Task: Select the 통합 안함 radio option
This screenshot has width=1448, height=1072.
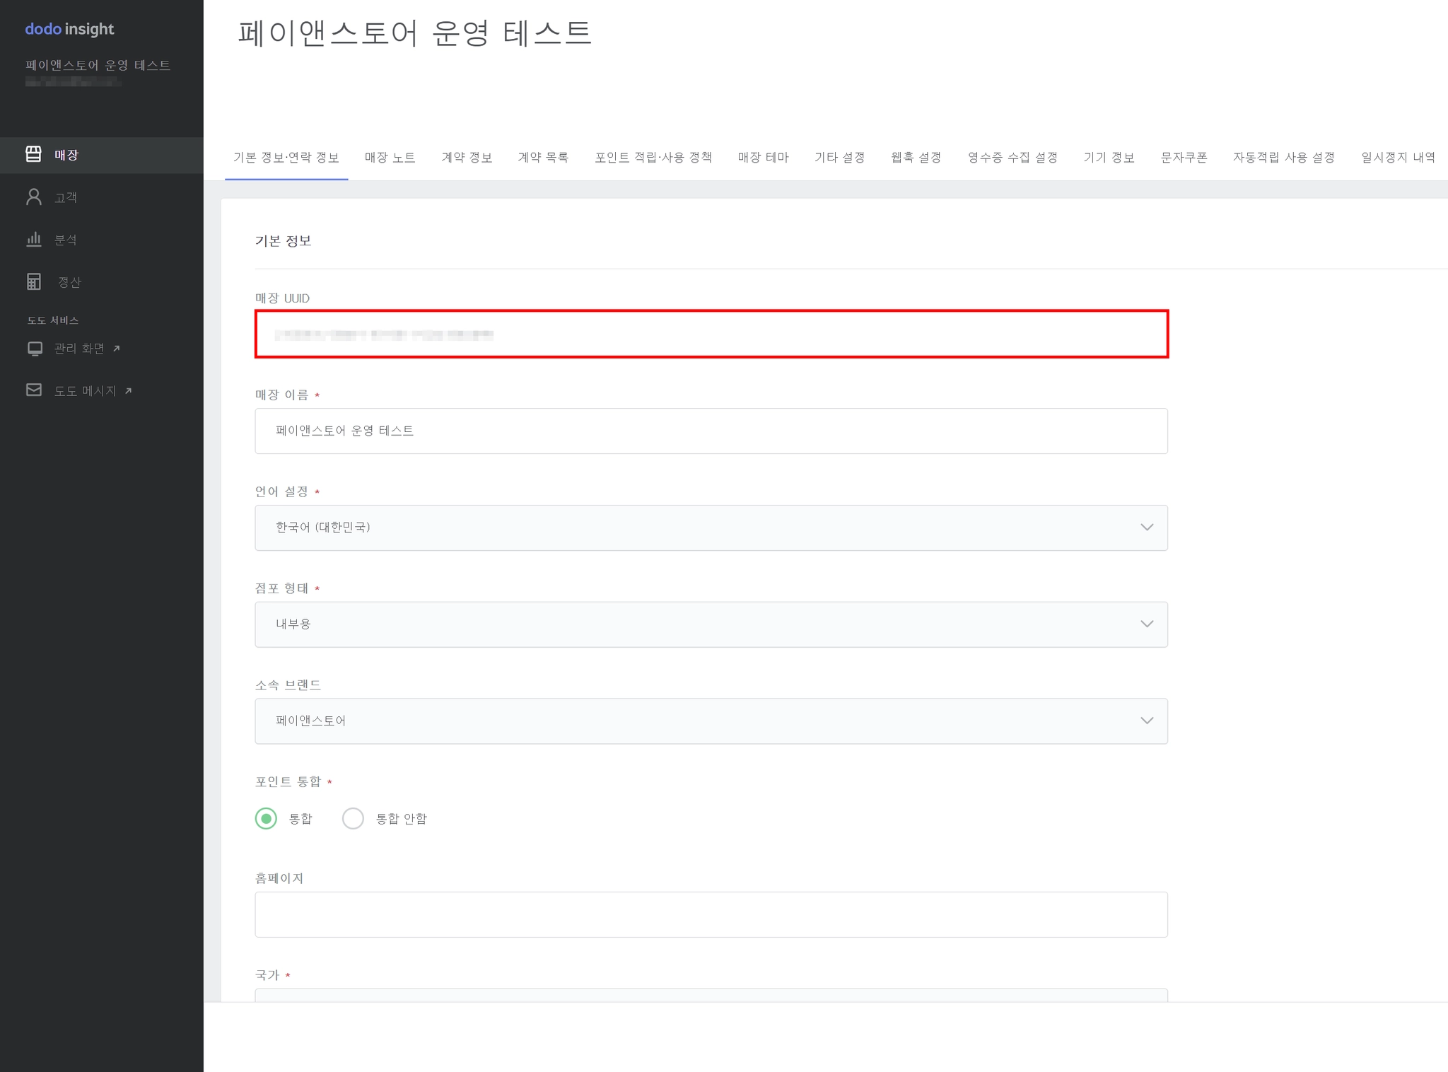Action: click(353, 818)
